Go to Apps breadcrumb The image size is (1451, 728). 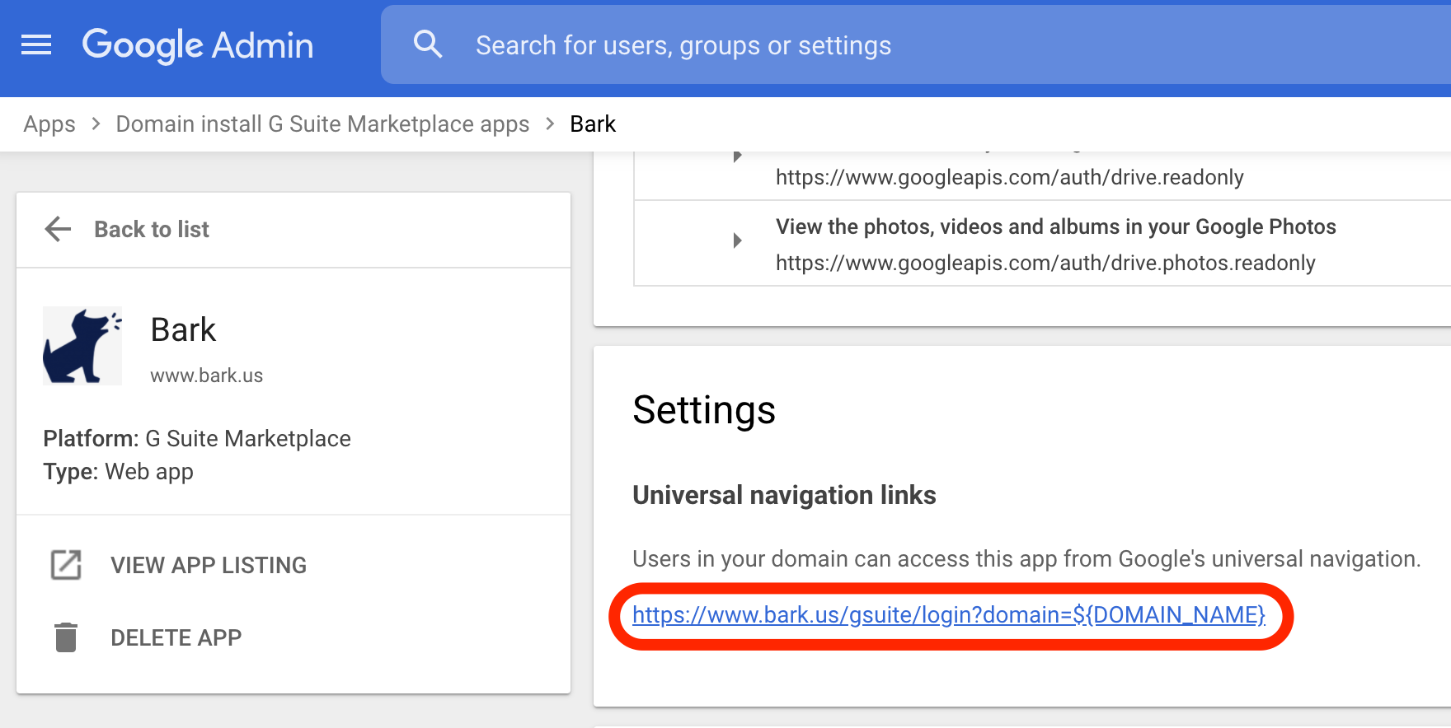[x=49, y=124]
